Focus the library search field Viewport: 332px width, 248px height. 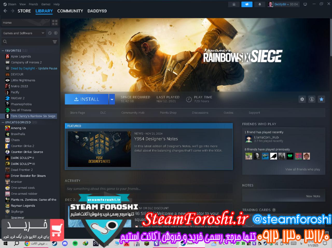point(30,42)
